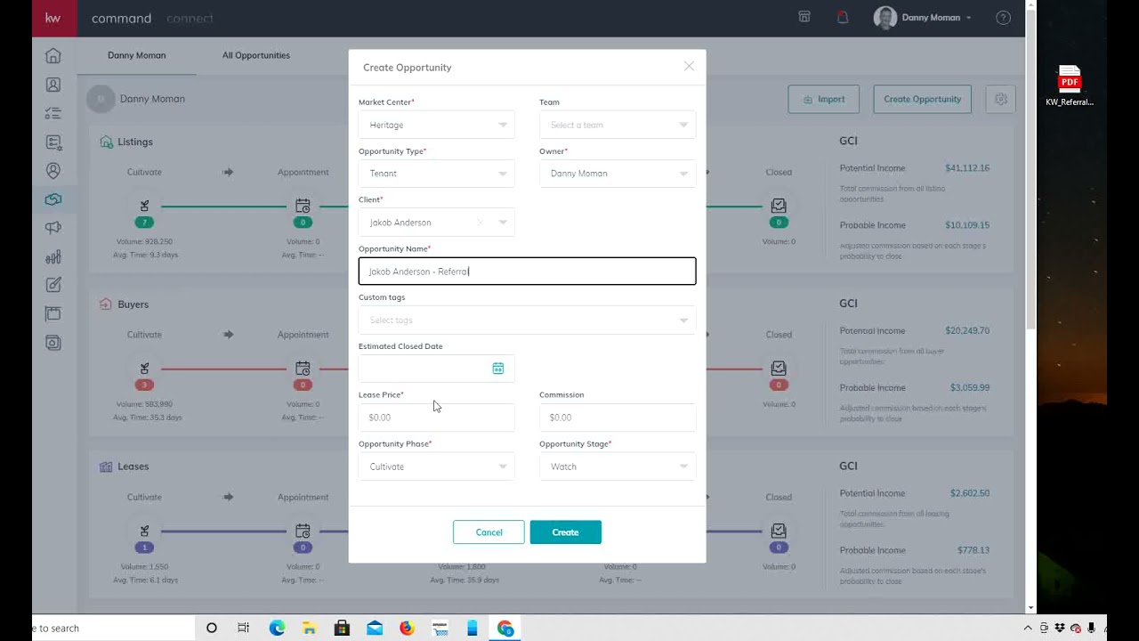Click the Buyers section heading
This screenshot has height=641, width=1139.
coord(133,304)
